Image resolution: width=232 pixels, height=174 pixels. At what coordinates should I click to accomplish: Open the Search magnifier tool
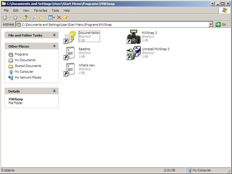click(35, 17)
